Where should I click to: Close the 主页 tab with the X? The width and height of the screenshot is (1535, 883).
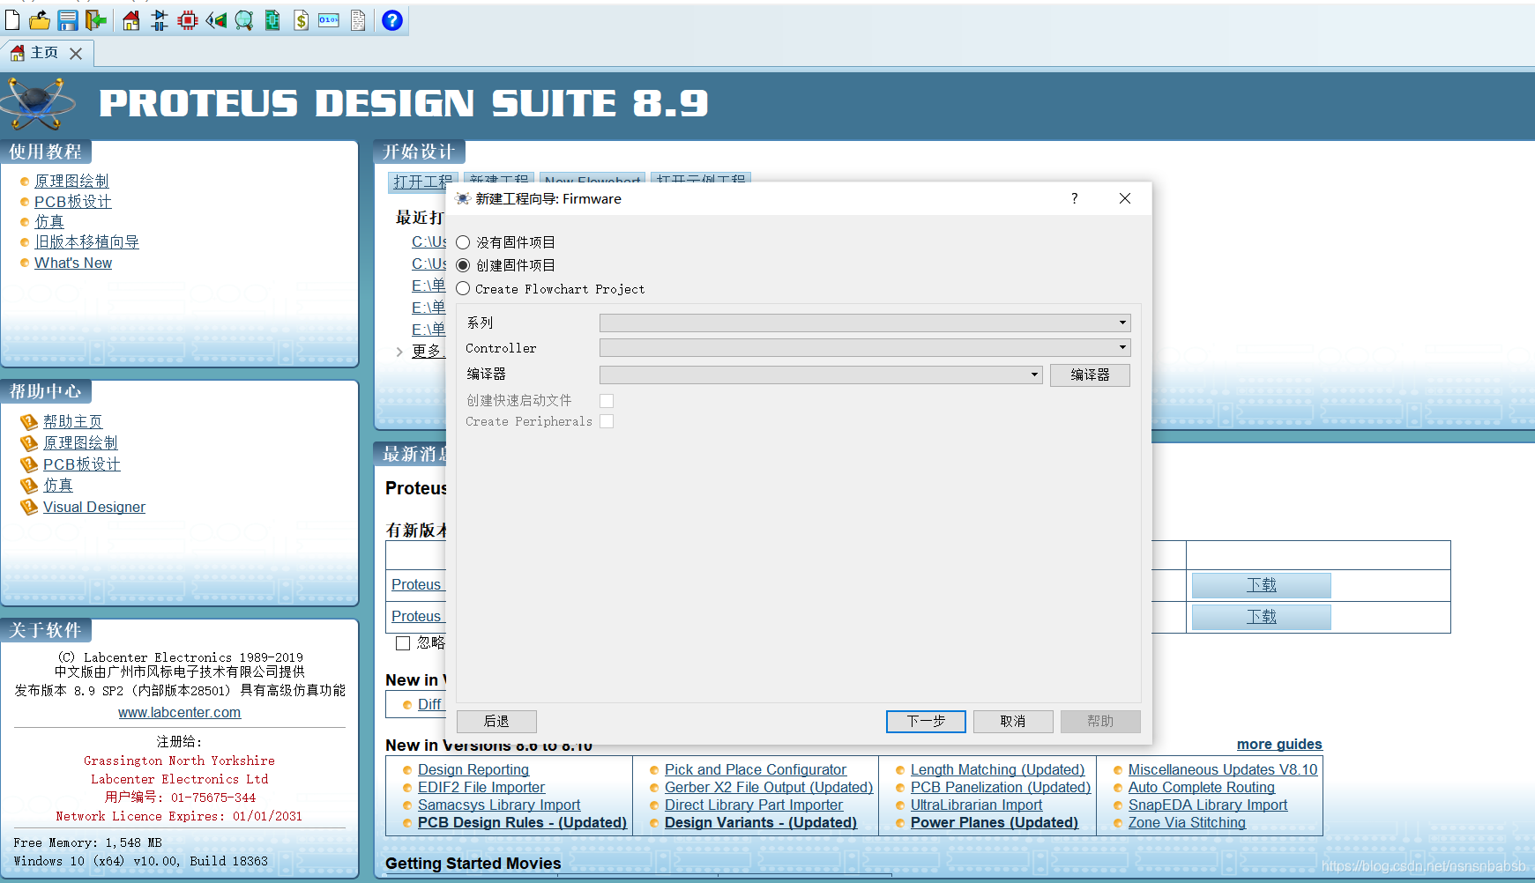[76, 54]
